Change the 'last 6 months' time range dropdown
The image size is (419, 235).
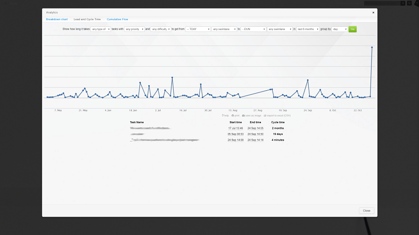308,29
